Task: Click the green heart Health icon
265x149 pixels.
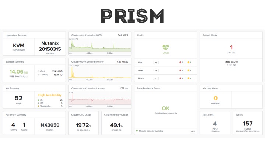Action: coord(166,47)
